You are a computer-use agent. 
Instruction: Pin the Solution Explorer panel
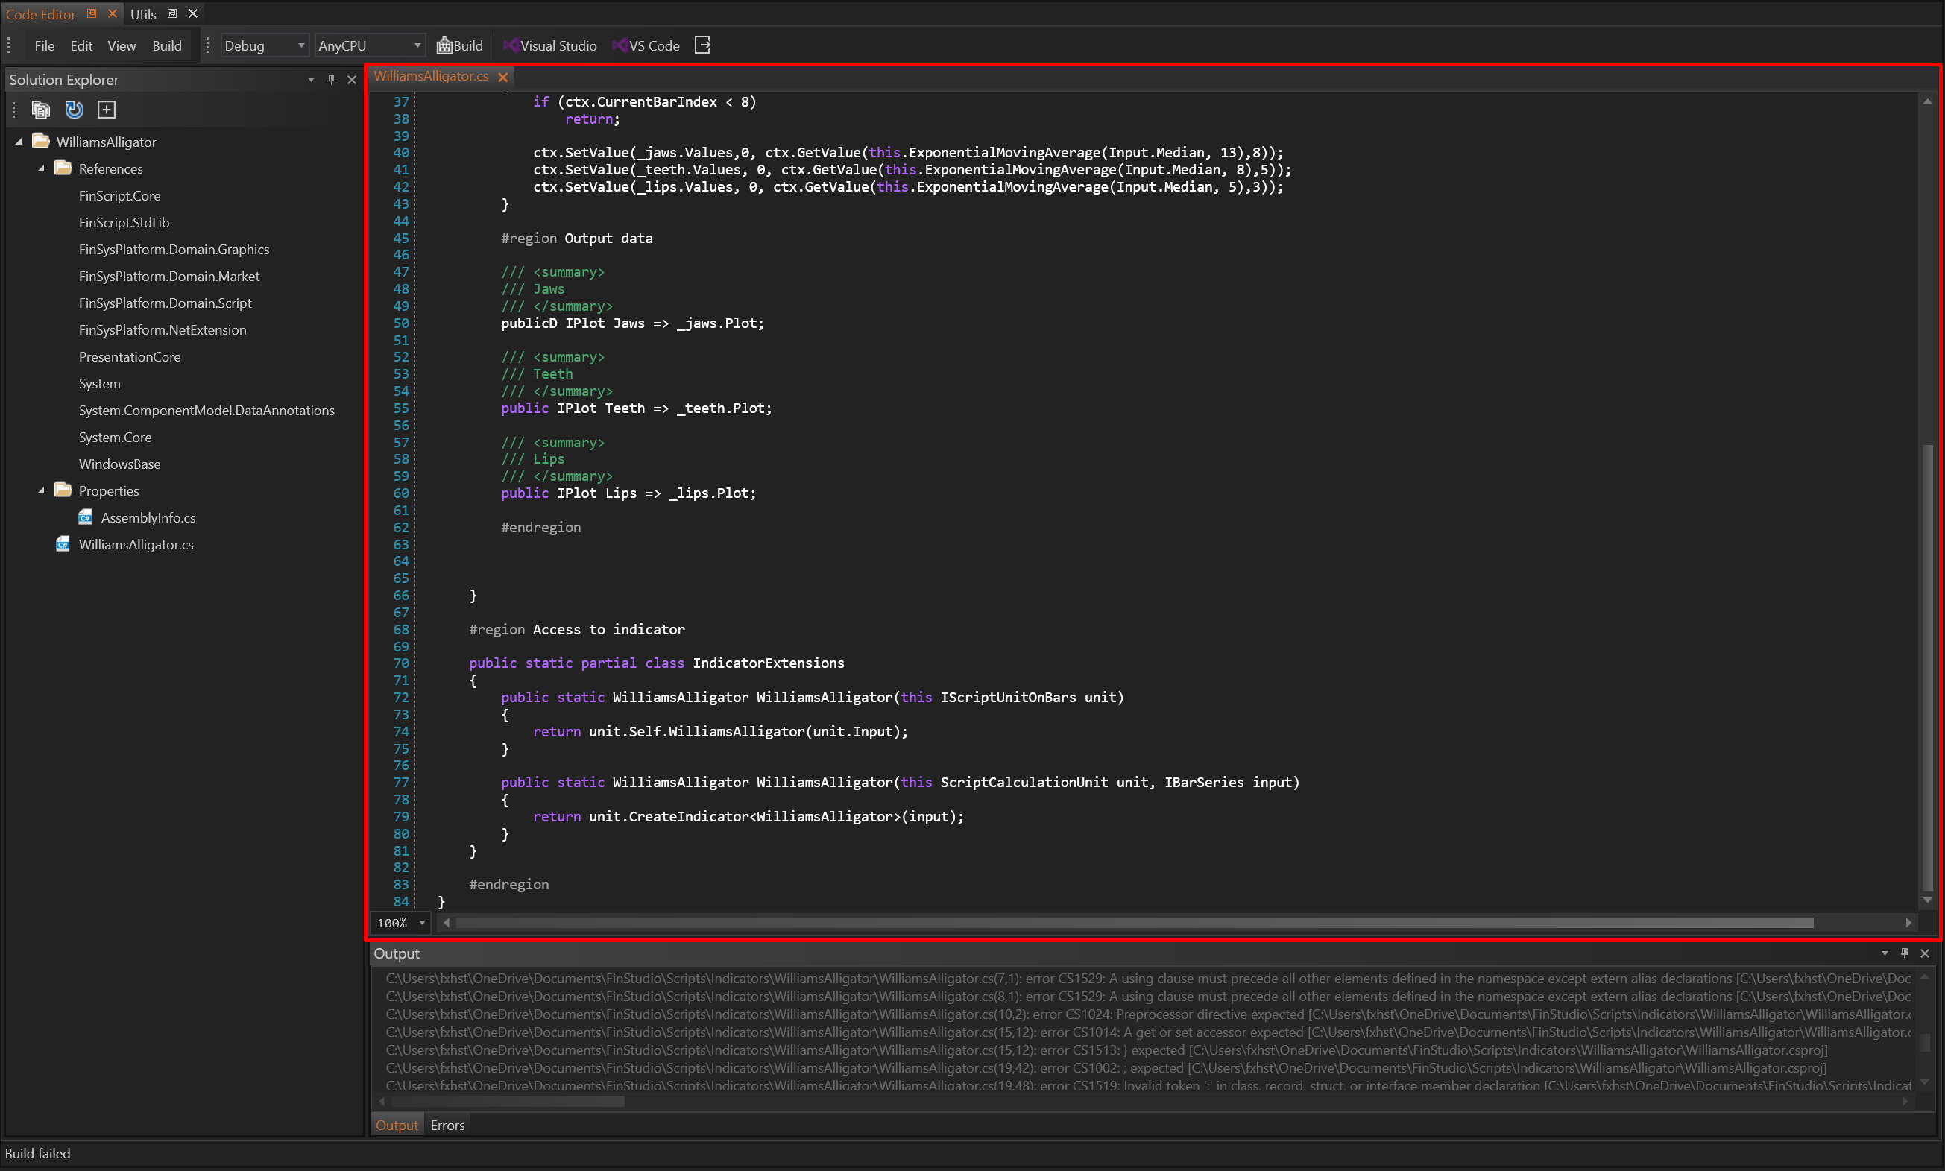[x=332, y=80]
